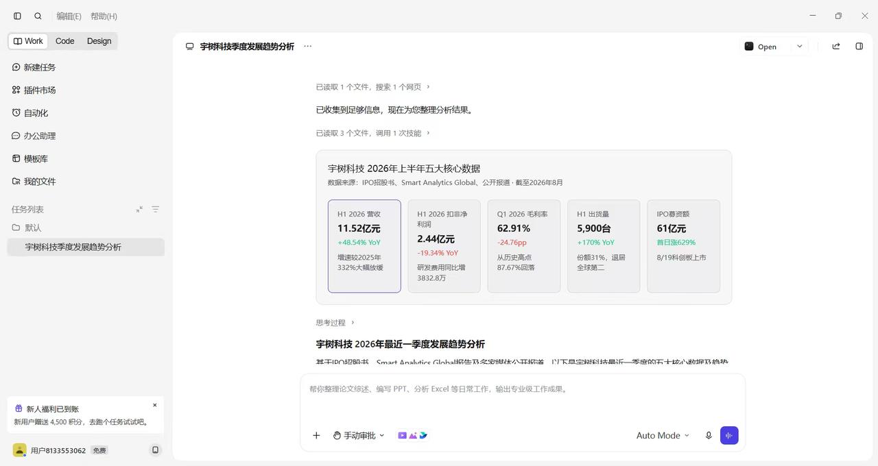Screen dimensions: 878x466
Task: Click the text 宇树科技 2026年上半年五大核心数据
Action: coord(404,169)
